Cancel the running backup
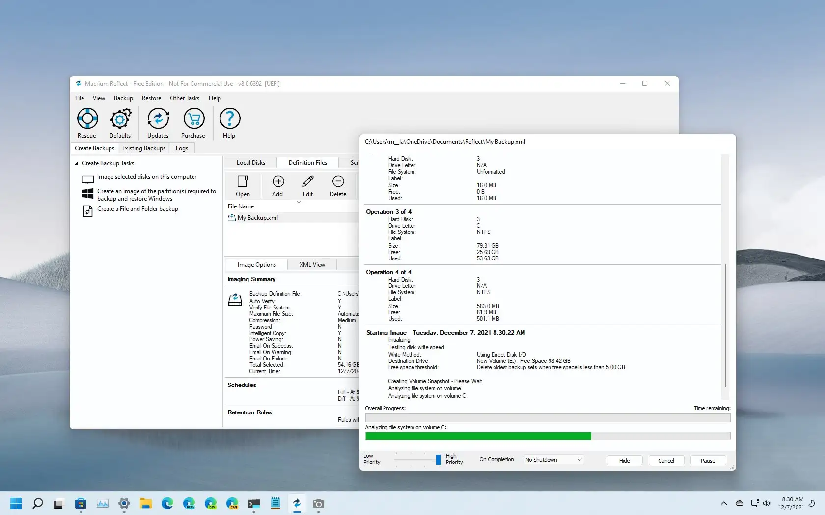This screenshot has width=825, height=515. pyautogui.click(x=666, y=461)
